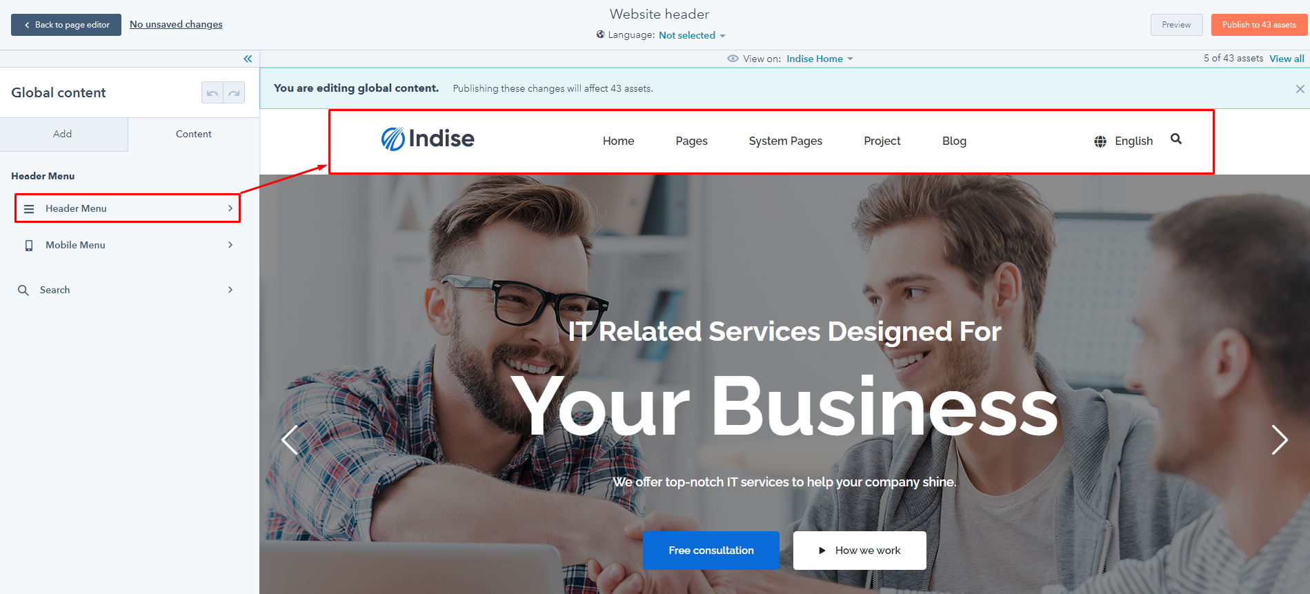Screen dimensions: 1310x594
Task: Click the Preview button
Action: [1176, 25]
